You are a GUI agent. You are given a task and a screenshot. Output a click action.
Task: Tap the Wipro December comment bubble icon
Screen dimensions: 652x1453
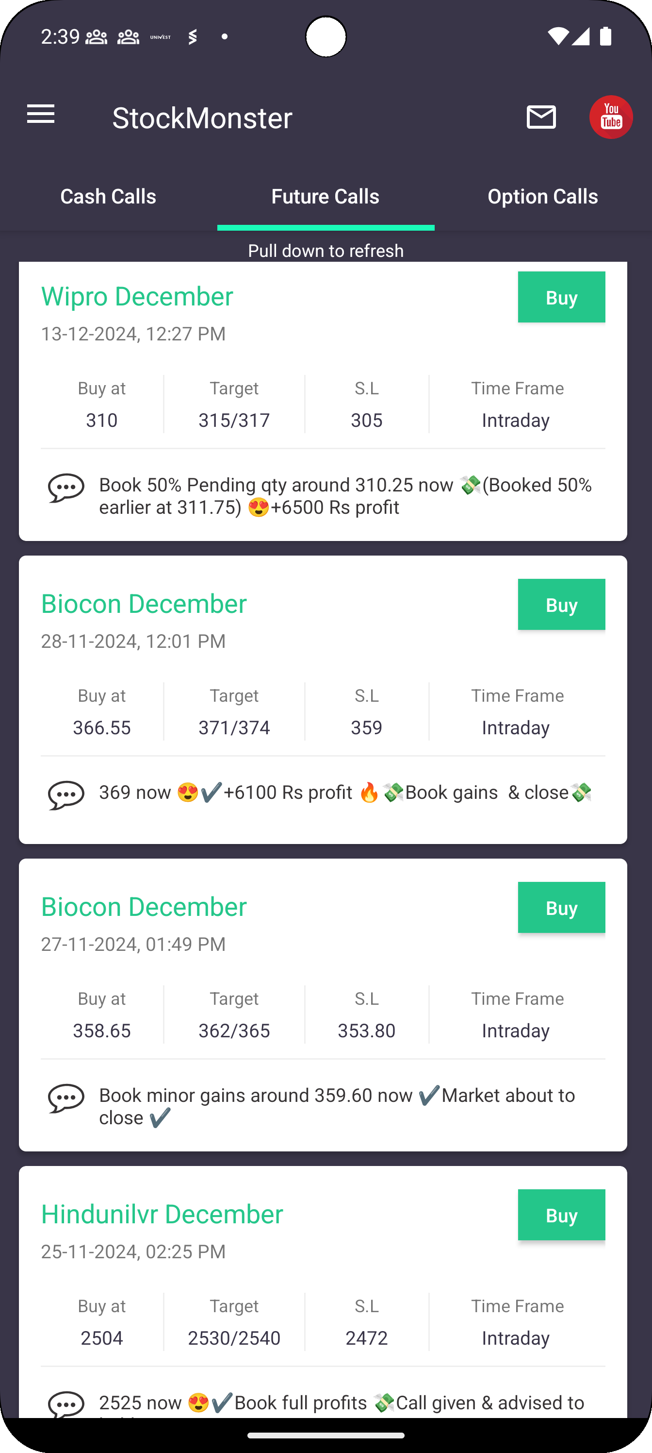coord(66,488)
